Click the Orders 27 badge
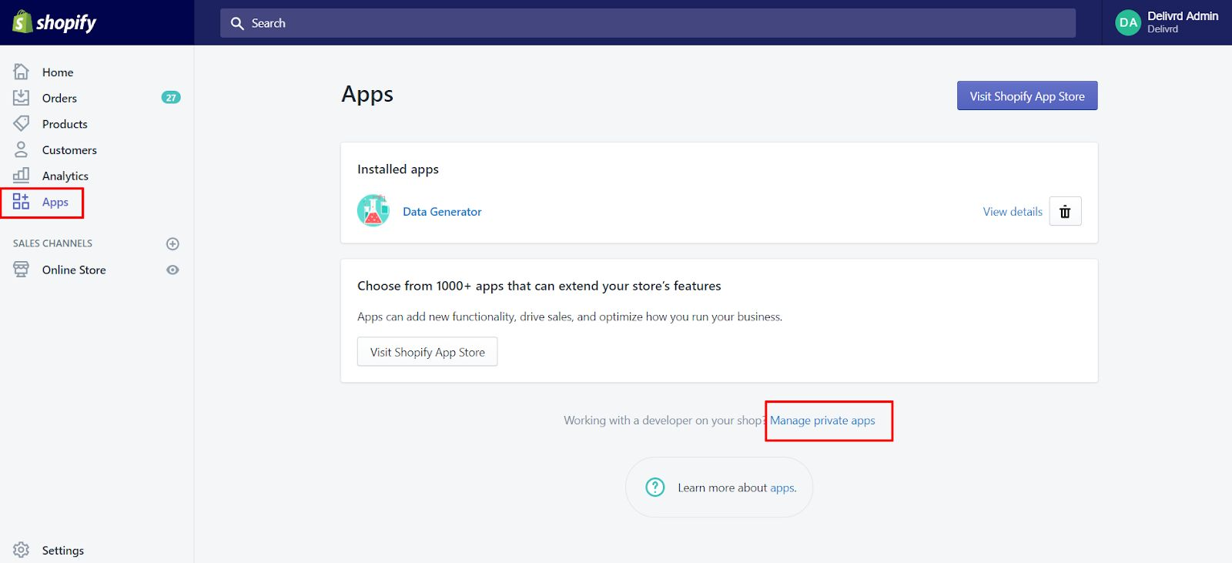Image resolution: width=1232 pixels, height=563 pixels. tap(171, 98)
